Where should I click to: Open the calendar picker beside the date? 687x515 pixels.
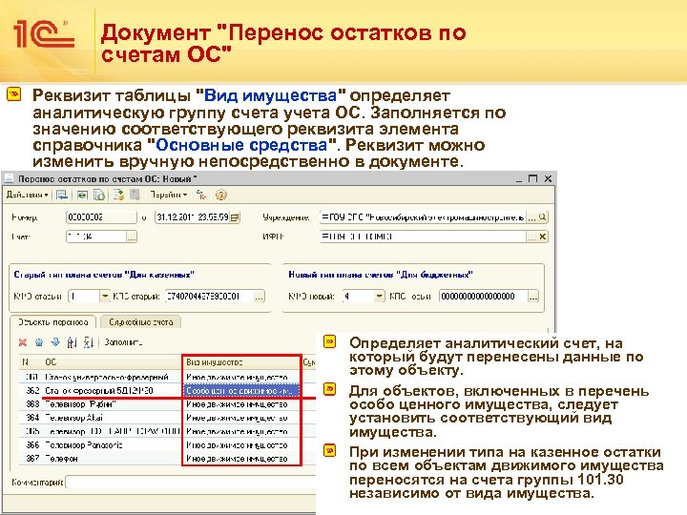pyautogui.click(x=236, y=217)
